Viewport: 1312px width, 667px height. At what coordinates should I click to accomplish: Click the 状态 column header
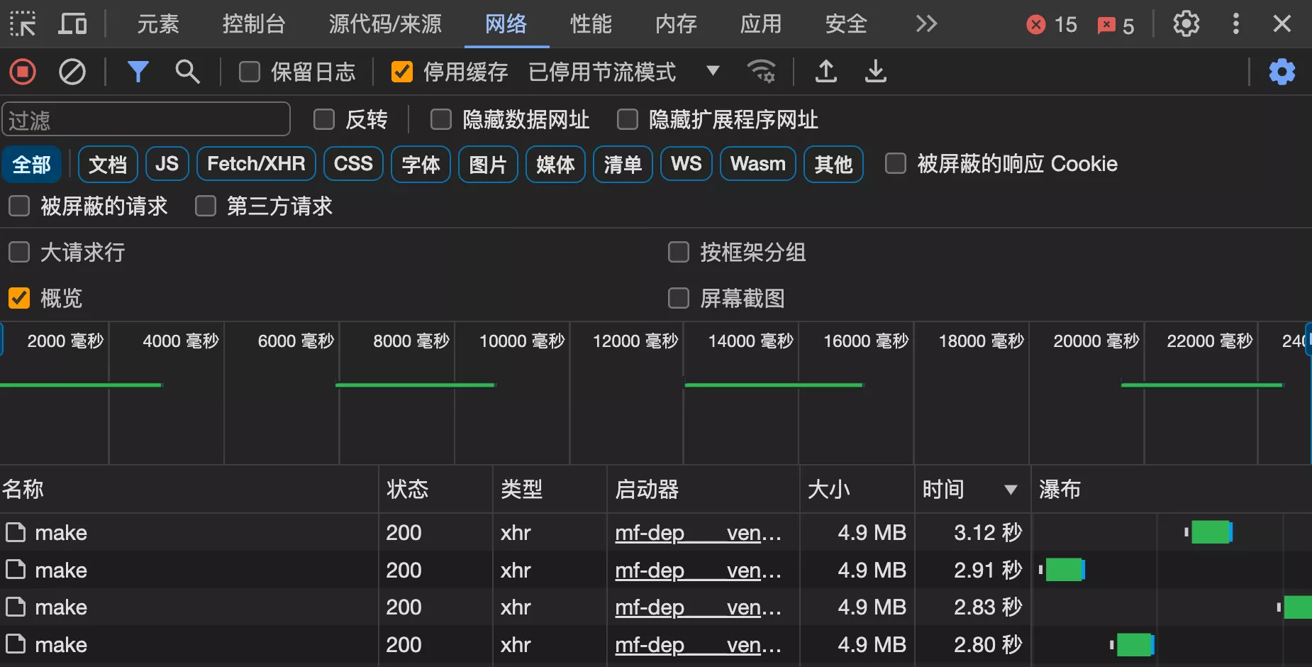pos(435,490)
